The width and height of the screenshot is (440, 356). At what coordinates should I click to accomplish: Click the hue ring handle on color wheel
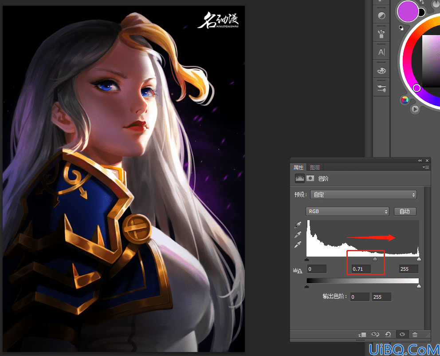[x=416, y=88]
